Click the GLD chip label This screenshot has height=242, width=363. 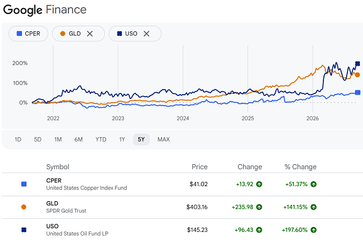click(x=75, y=34)
